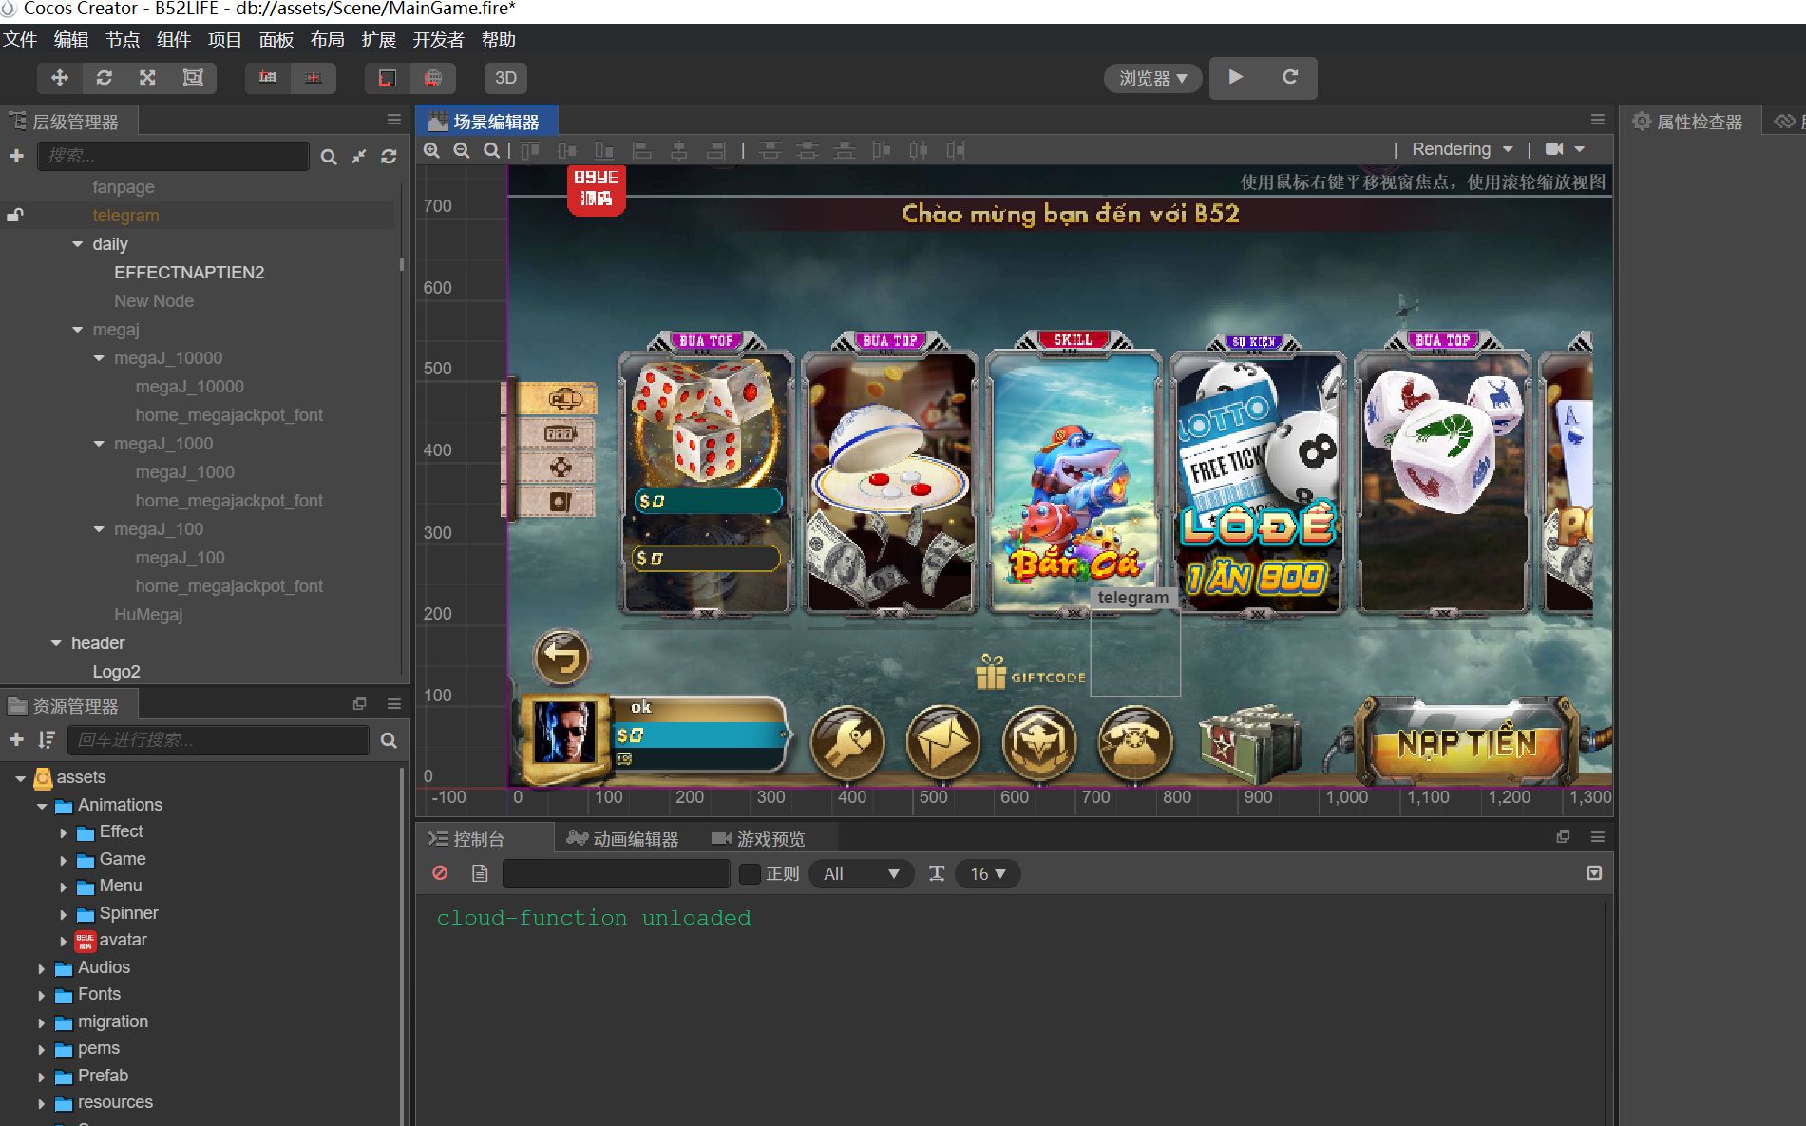
Task: Collapse the Animations folder
Action: [42, 806]
